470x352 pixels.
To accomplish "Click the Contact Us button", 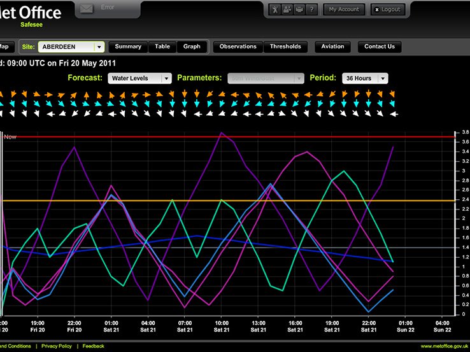I will (380, 46).
